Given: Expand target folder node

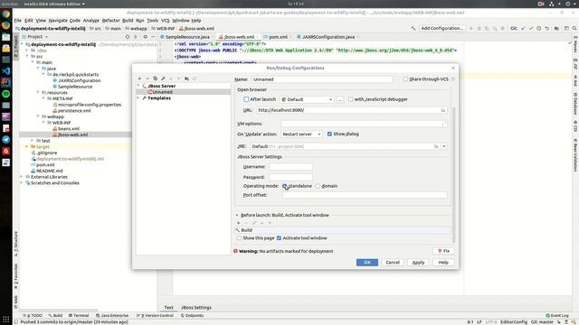Looking at the screenshot, I should pyautogui.click(x=27, y=146).
